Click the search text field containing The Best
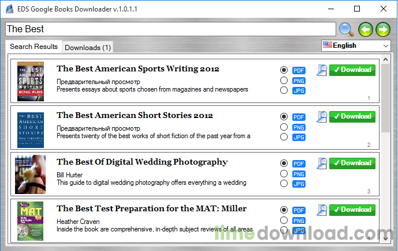This screenshot has height=251, width=398. point(170,29)
